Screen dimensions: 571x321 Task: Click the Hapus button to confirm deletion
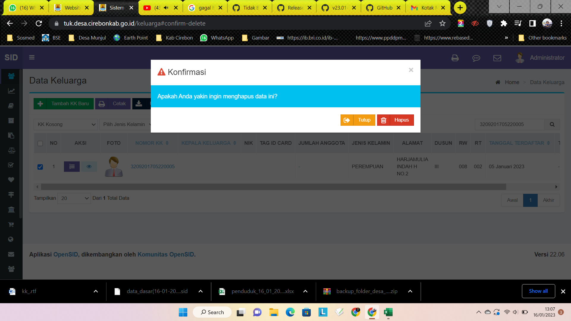click(x=395, y=120)
